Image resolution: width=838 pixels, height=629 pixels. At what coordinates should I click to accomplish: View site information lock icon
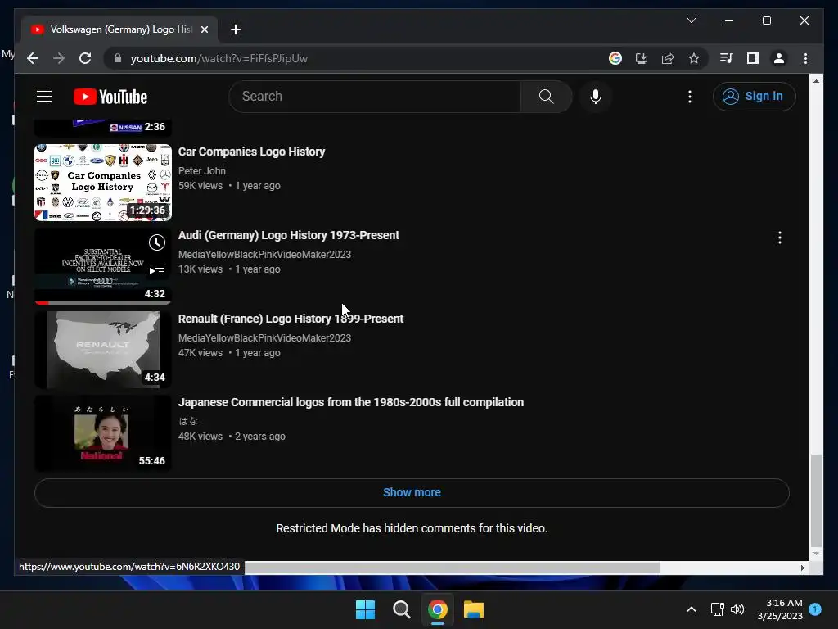(x=118, y=58)
